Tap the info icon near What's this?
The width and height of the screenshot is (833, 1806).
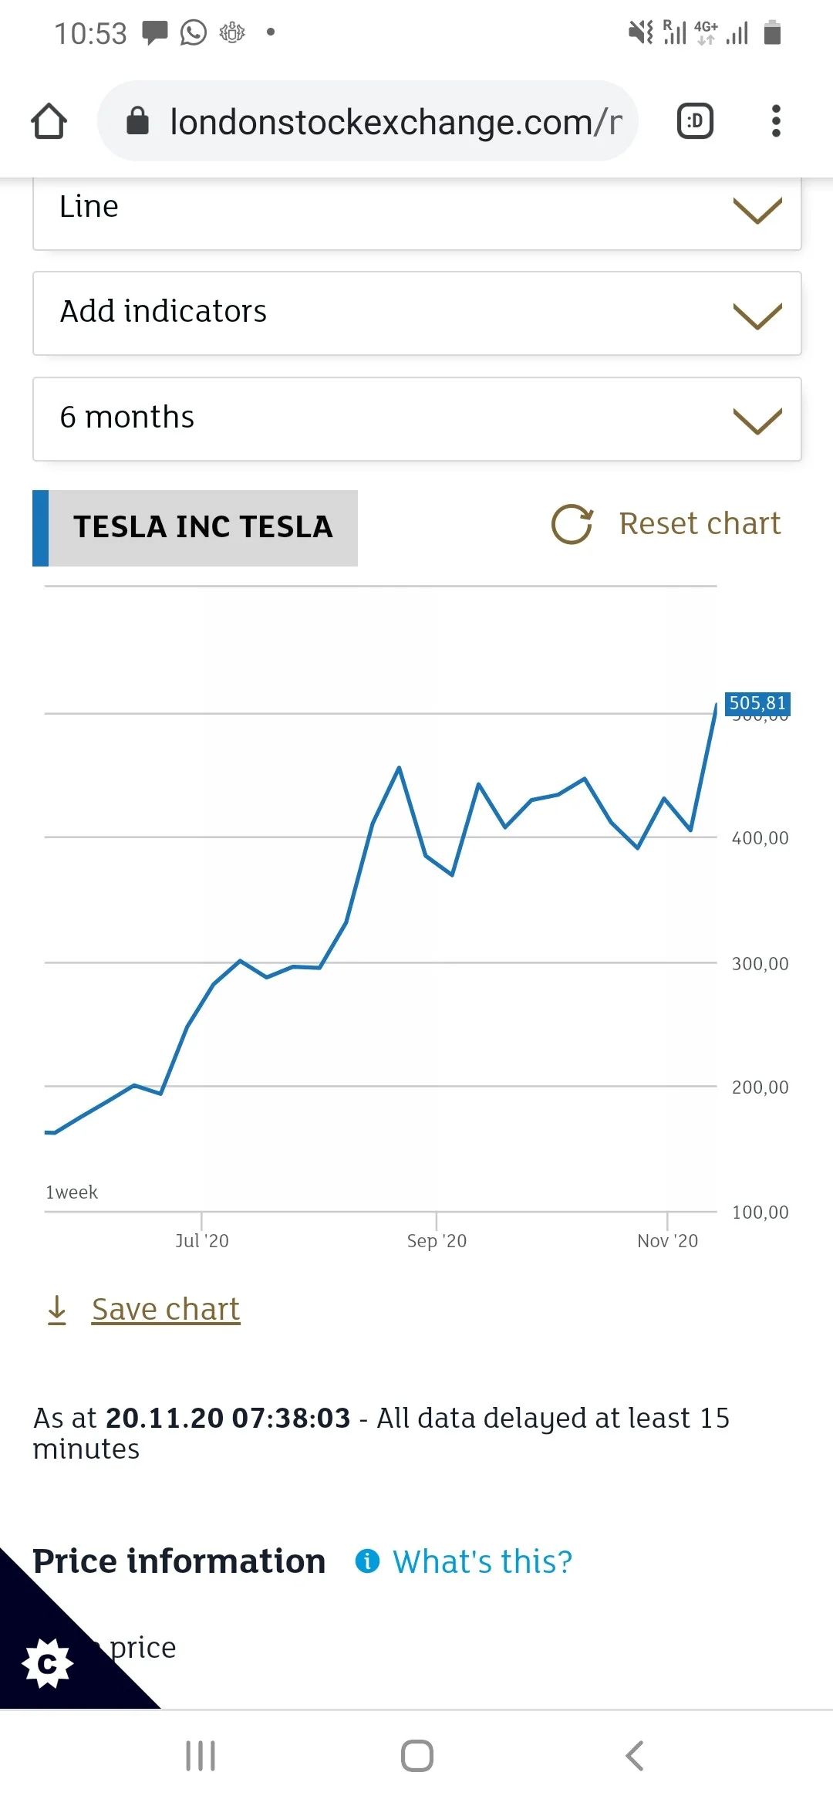tap(367, 1561)
